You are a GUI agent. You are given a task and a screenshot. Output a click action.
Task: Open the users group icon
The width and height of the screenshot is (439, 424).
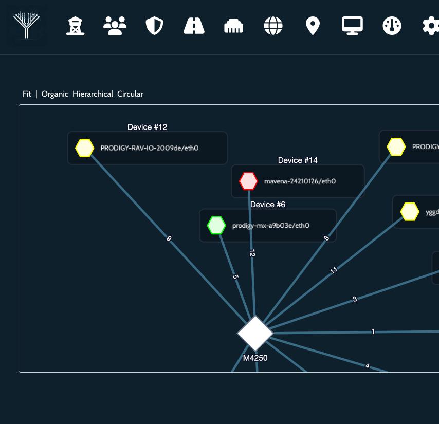click(x=115, y=25)
